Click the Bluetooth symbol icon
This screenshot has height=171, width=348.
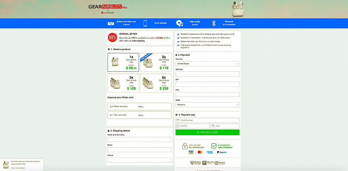(x=214, y=23)
